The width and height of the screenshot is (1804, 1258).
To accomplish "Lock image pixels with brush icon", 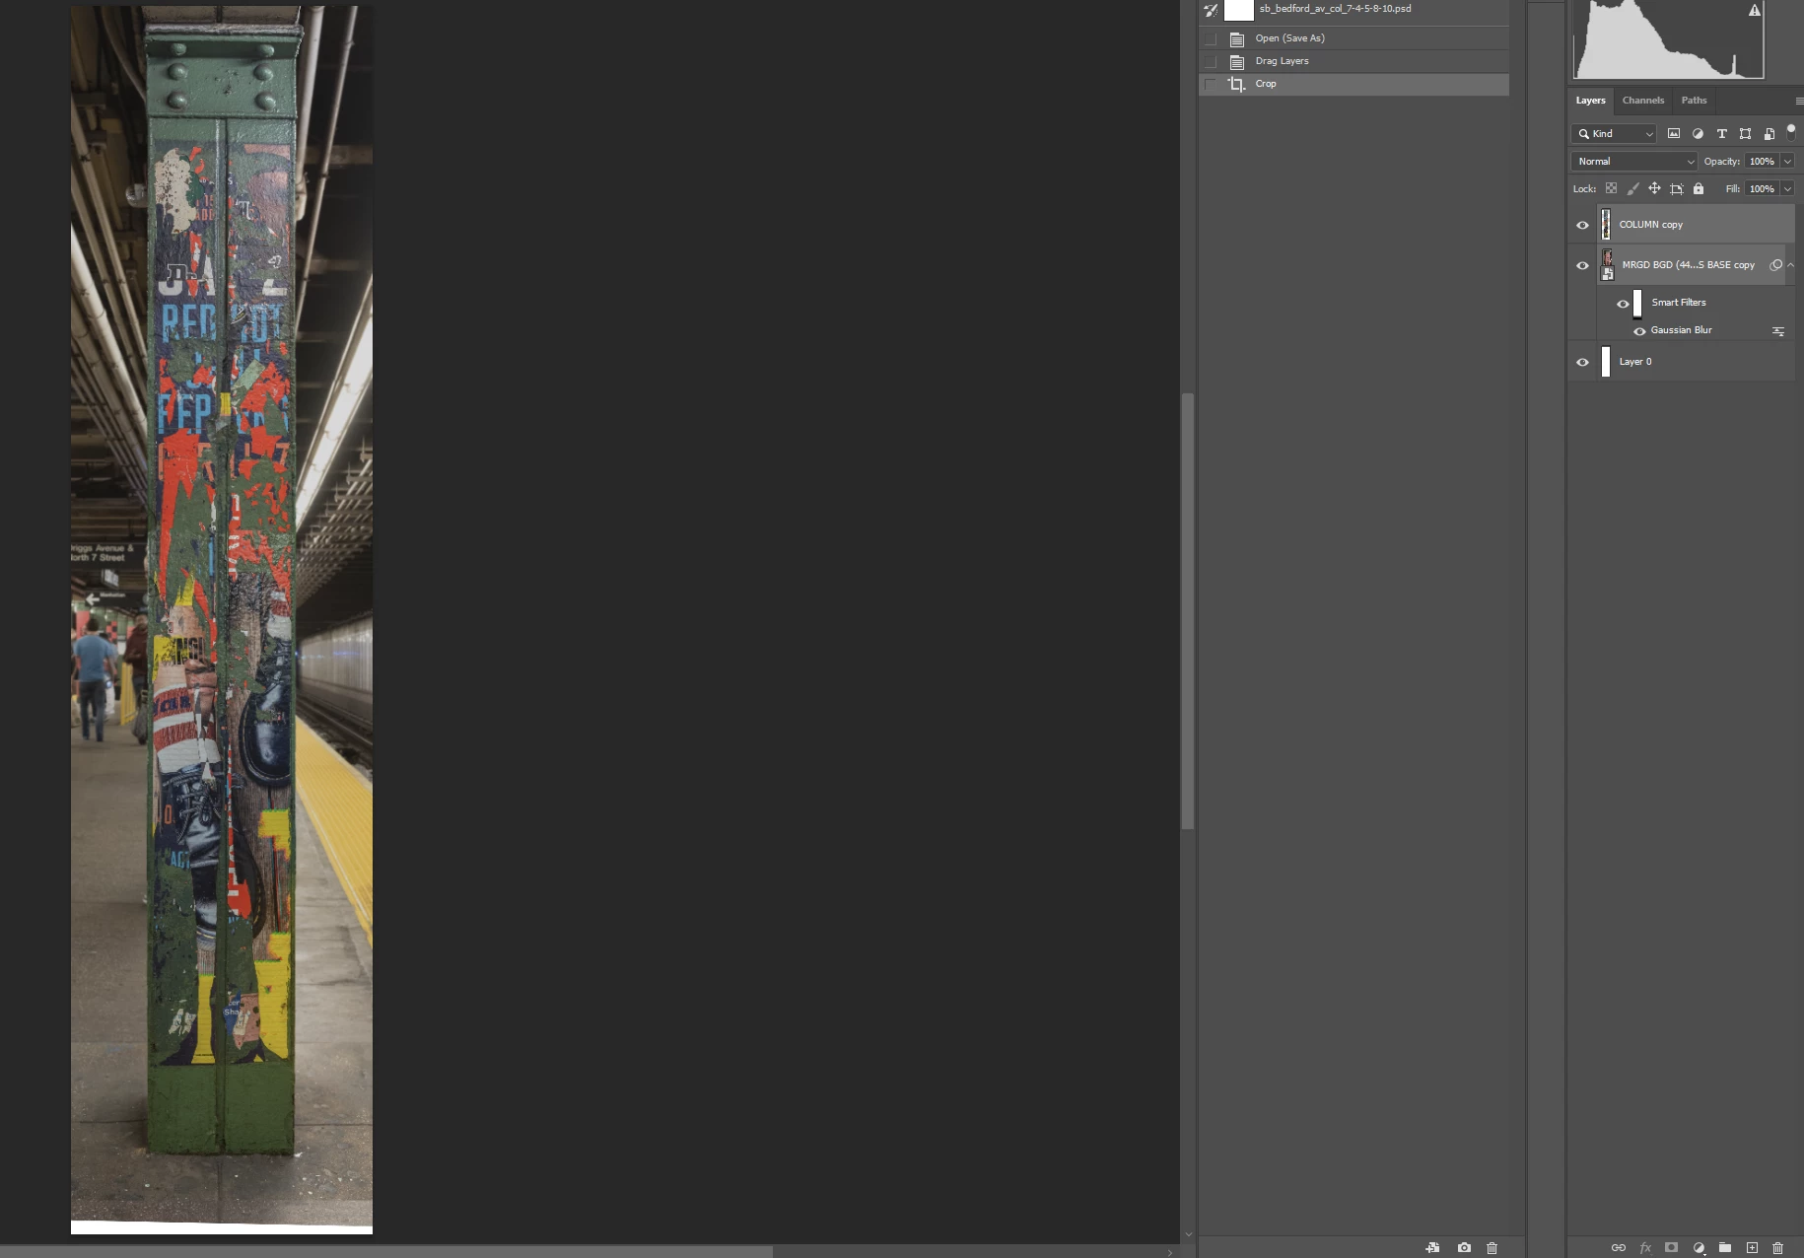I will [1632, 188].
